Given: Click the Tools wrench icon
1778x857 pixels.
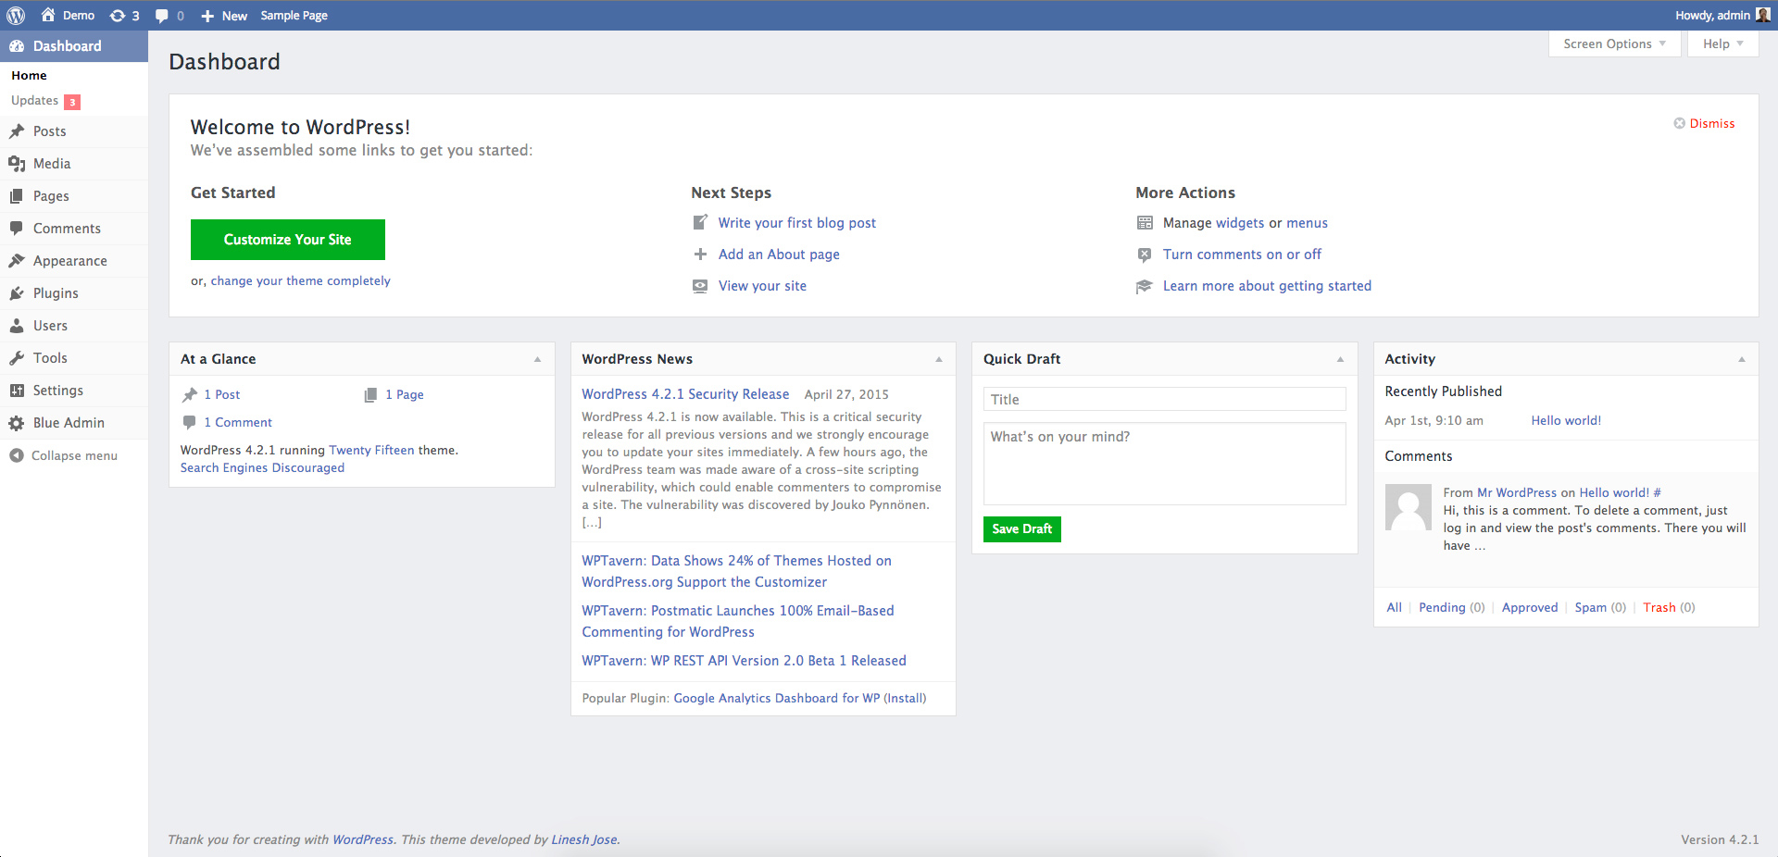Looking at the screenshot, I should tap(17, 358).
